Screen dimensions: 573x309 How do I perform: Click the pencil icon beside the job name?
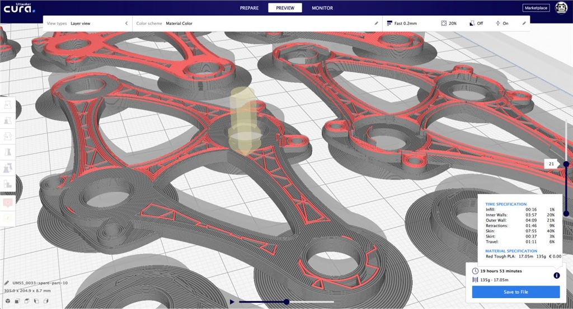[x=6, y=283]
